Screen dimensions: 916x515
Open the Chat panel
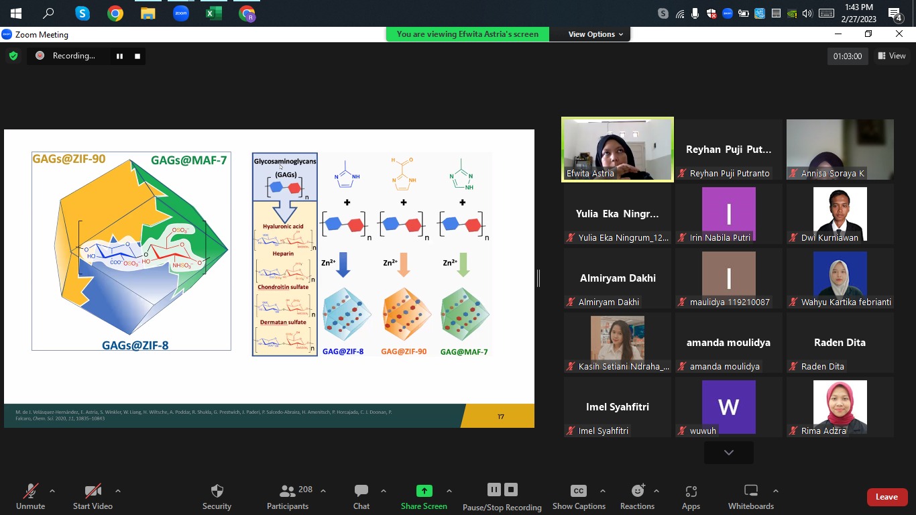pos(361,492)
